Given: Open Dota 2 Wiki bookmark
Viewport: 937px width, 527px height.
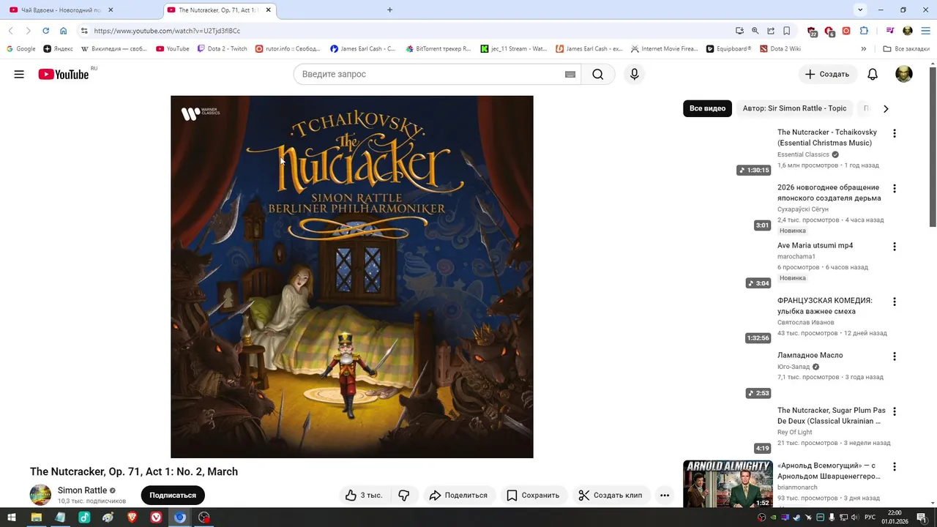Looking at the screenshot, I should (780, 49).
